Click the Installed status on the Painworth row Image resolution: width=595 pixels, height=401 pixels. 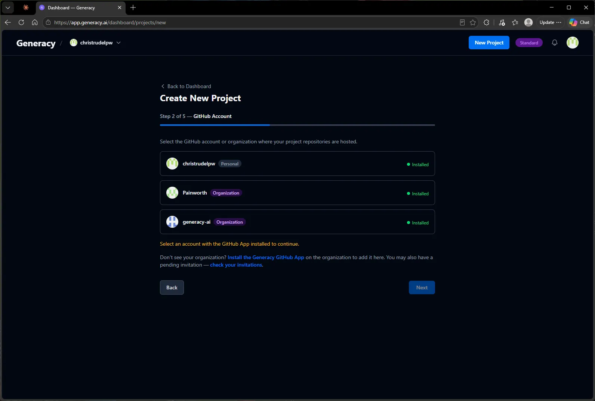[417, 193]
